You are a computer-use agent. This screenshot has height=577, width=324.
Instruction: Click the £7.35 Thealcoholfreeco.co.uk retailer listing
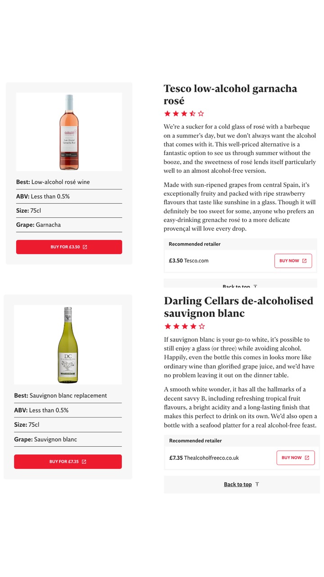[x=204, y=458]
